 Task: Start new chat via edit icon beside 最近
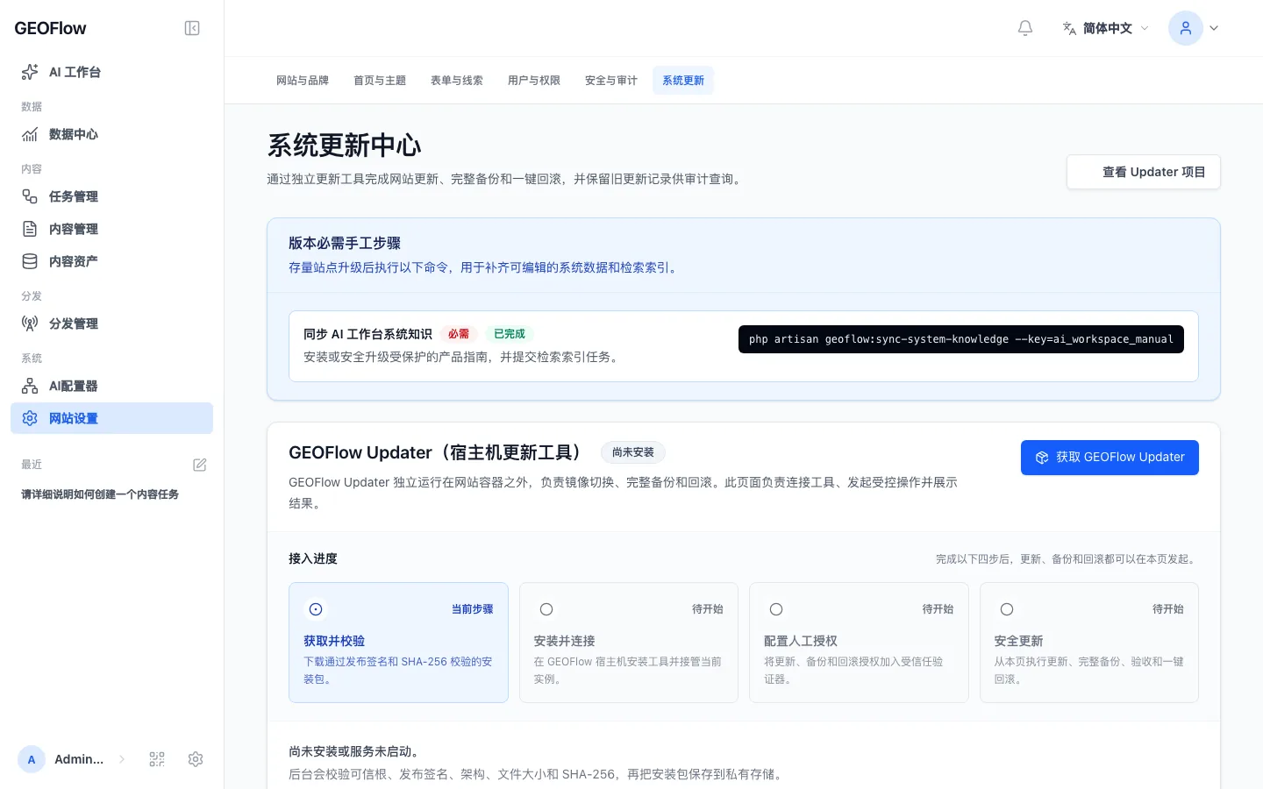(x=200, y=465)
